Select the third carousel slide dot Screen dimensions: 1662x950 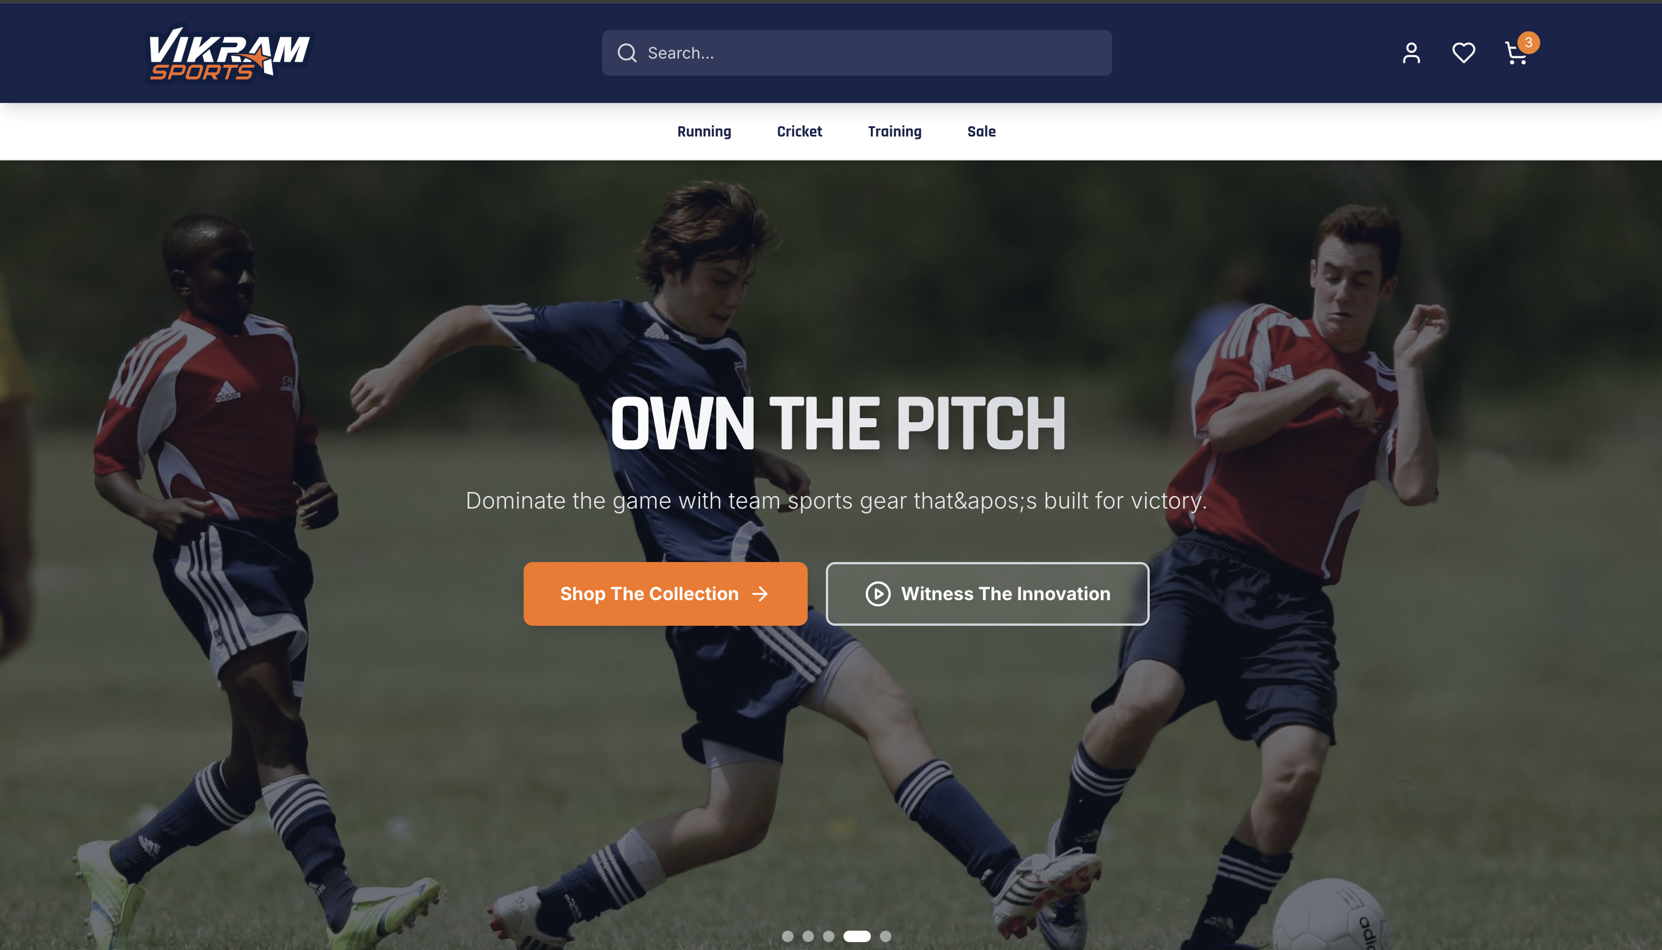click(x=828, y=936)
